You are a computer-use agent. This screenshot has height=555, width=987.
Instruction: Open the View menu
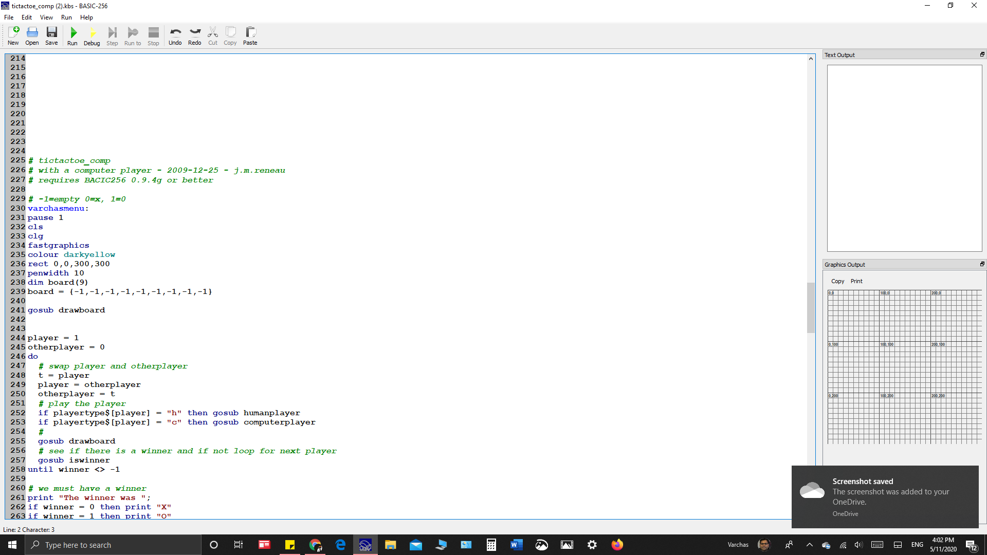(46, 17)
